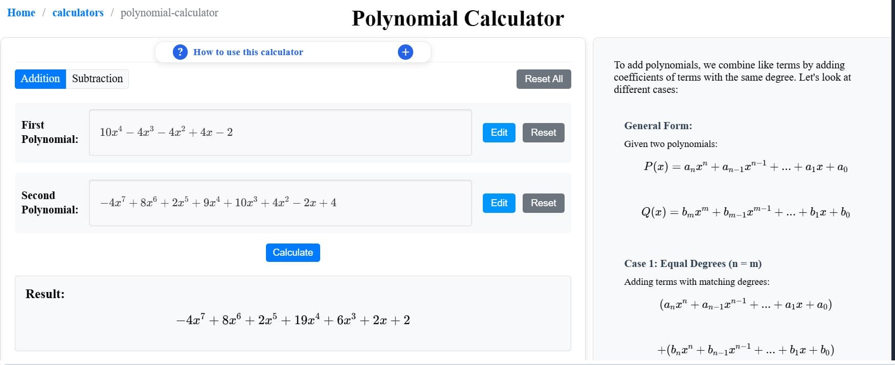The height and width of the screenshot is (365, 895).
Task: Open the Home page link
Action: (21, 12)
